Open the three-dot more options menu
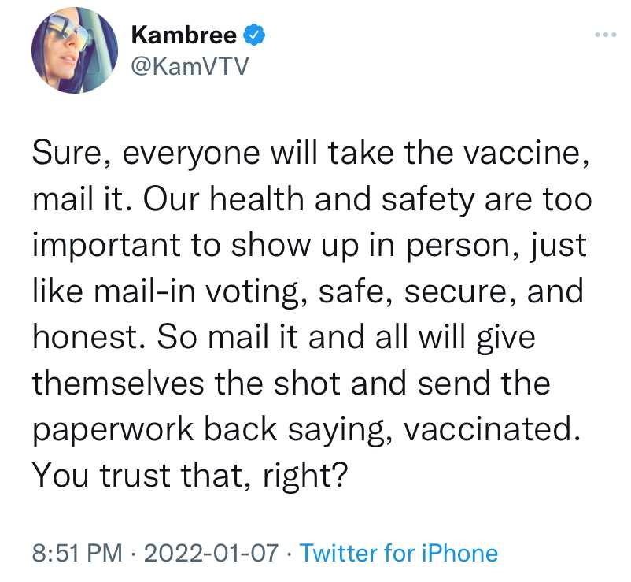Image resolution: width=631 pixels, height=582 pixels. (x=606, y=35)
